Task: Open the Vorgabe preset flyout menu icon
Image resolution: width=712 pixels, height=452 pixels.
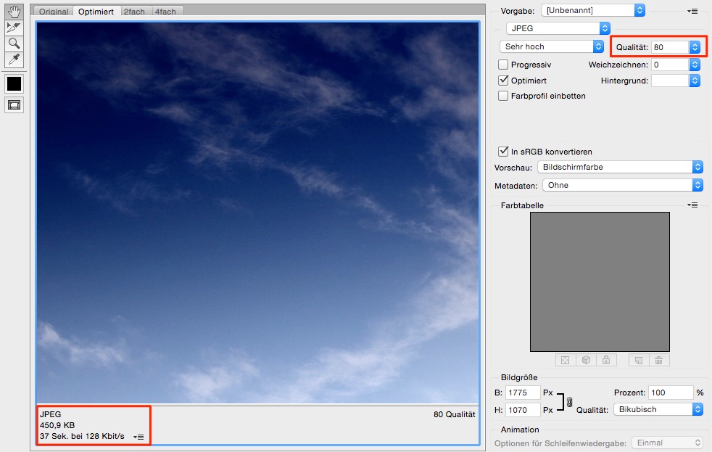Action: tap(692, 11)
